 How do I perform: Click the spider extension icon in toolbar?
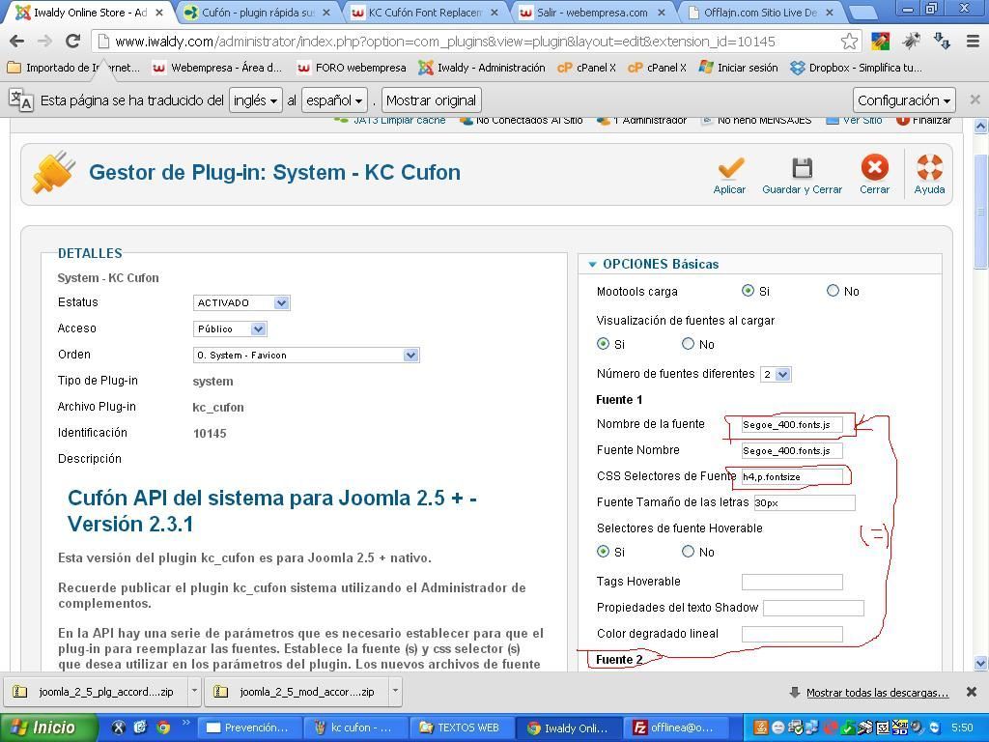coord(911,42)
